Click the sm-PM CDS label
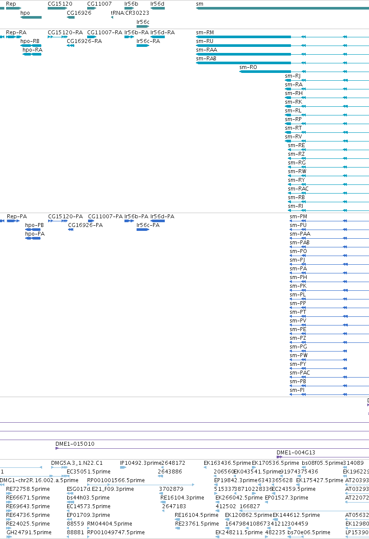 tap(298, 216)
